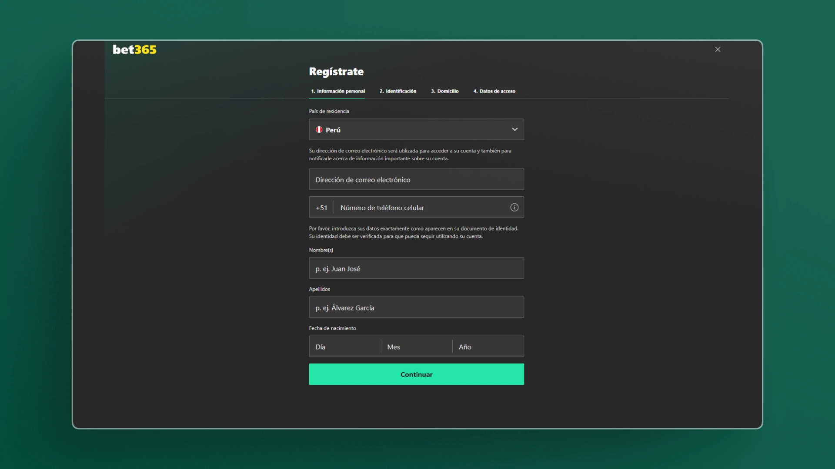
Task: Click the close X icon
Action: (717, 49)
